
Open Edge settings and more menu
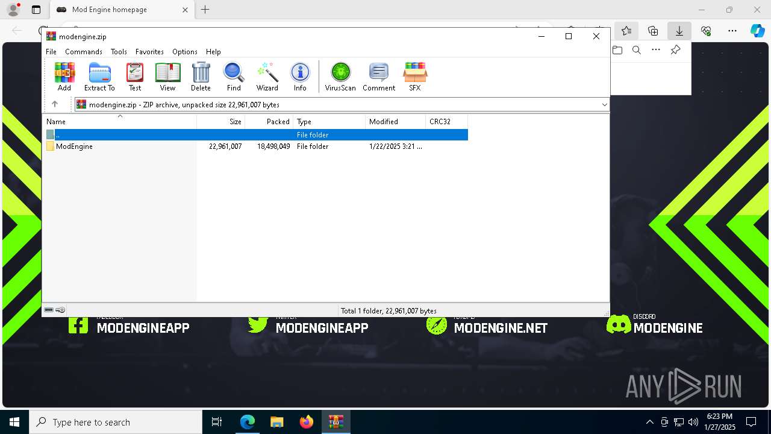[732, 31]
